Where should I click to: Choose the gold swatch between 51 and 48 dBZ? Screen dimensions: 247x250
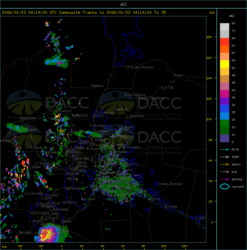click(224, 72)
